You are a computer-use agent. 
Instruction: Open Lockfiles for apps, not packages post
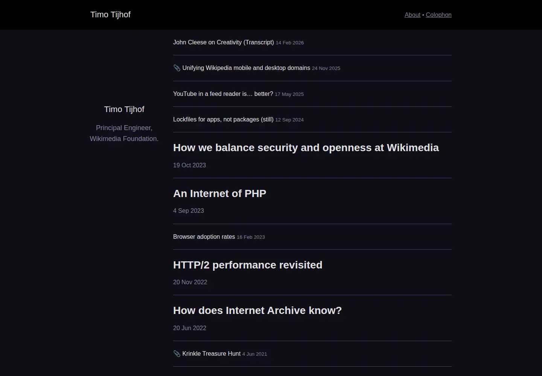[223, 119]
